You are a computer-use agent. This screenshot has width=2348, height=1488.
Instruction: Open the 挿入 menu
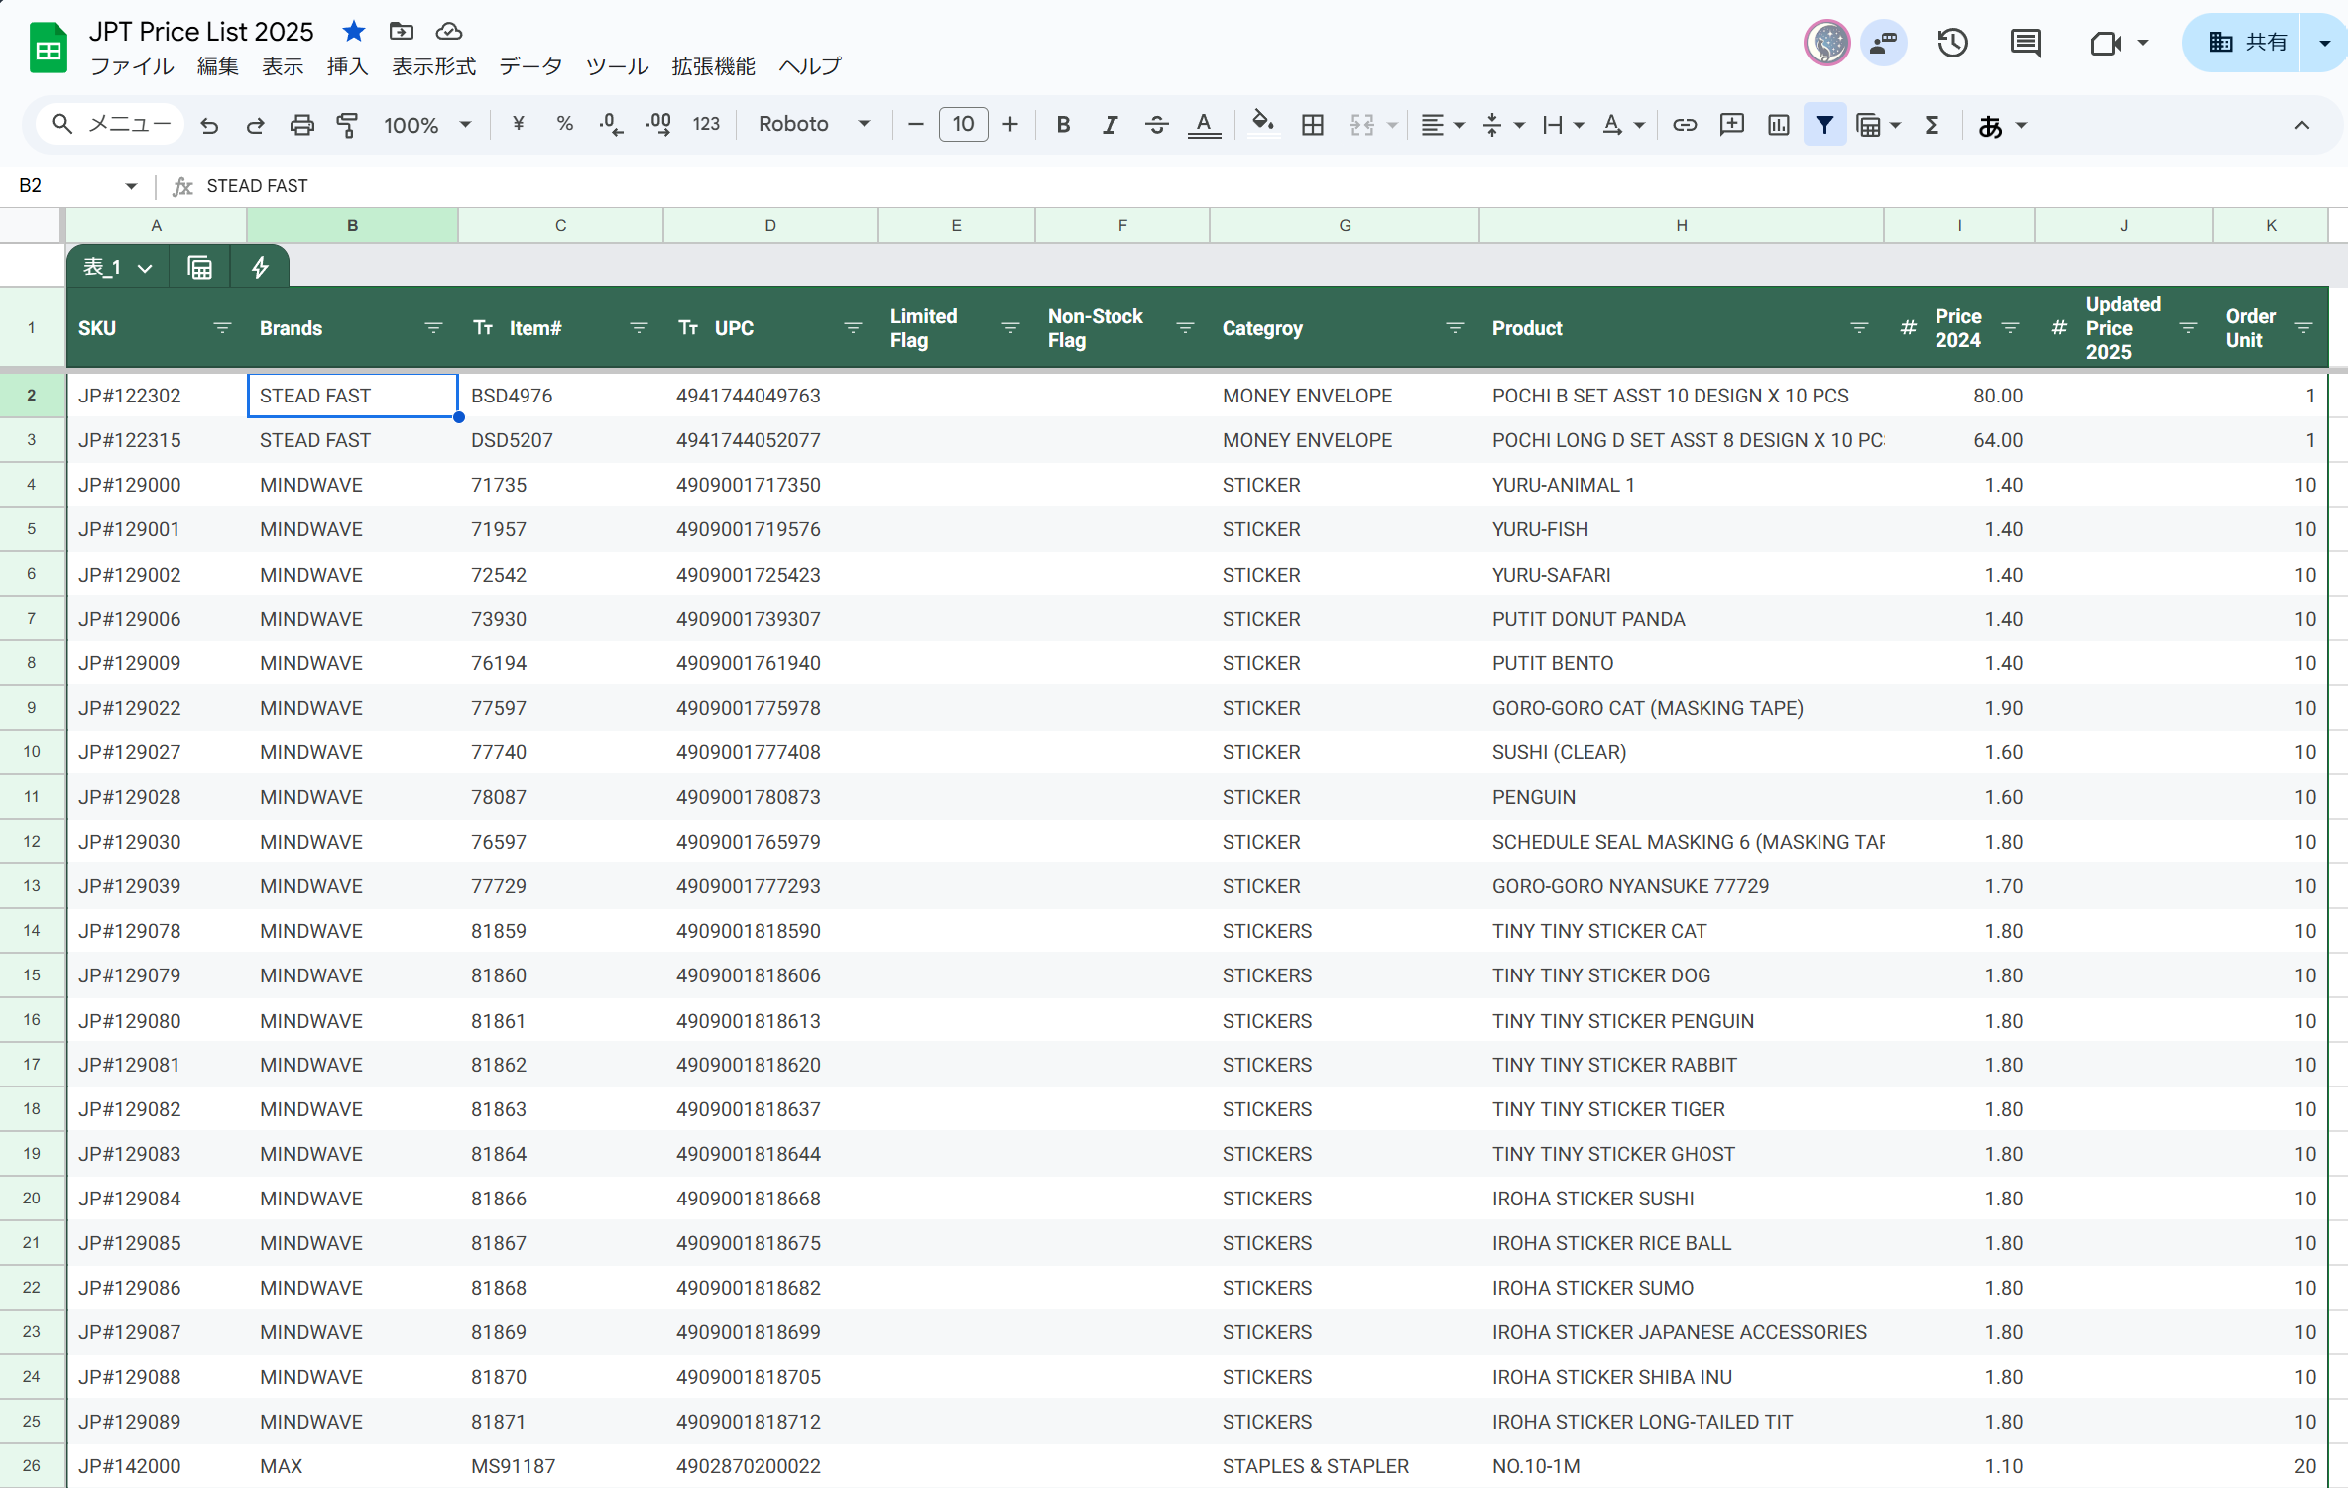[x=347, y=66]
